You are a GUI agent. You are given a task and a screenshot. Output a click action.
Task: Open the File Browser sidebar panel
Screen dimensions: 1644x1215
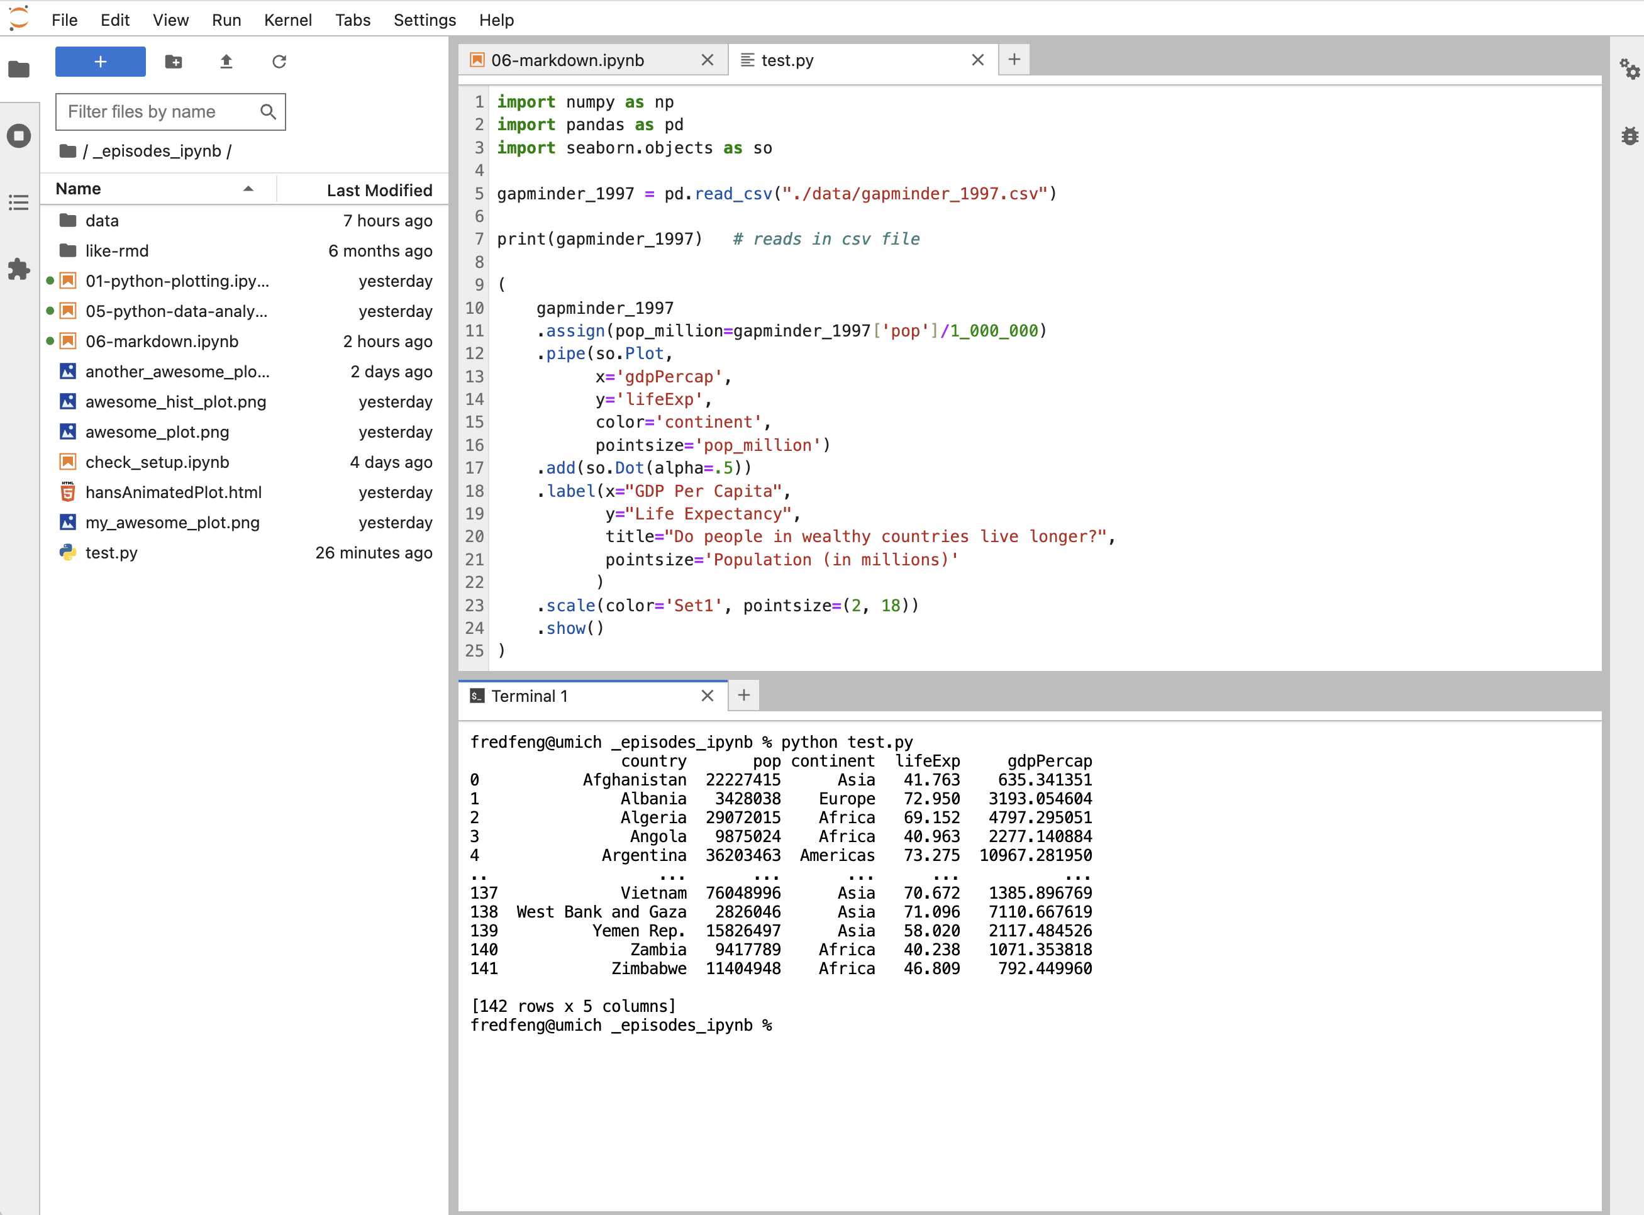click(x=19, y=69)
